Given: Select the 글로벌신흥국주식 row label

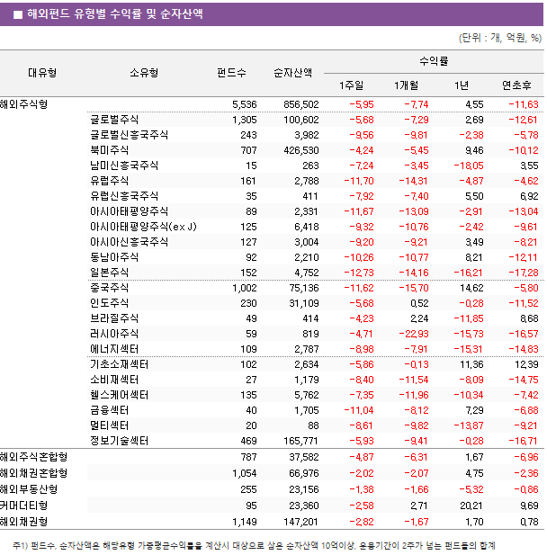Looking at the screenshot, I should click(129, 135).
